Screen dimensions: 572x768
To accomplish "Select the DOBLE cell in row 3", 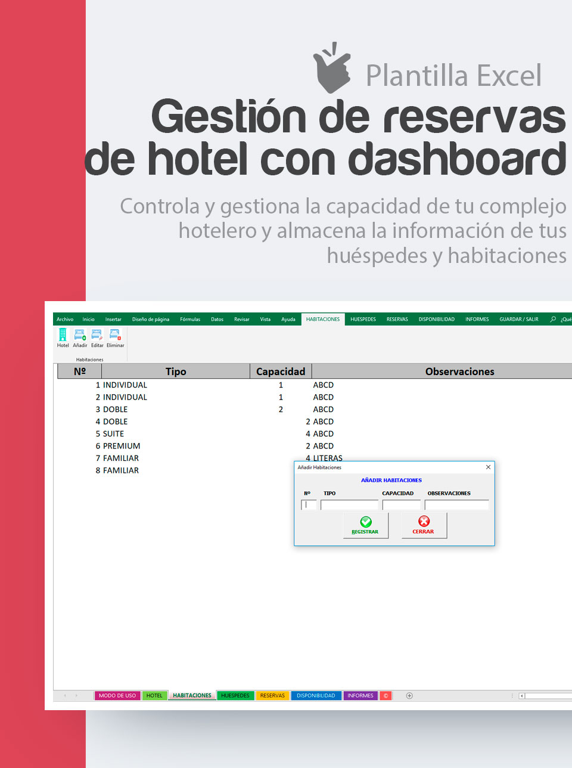I will [x=116, y=410].
